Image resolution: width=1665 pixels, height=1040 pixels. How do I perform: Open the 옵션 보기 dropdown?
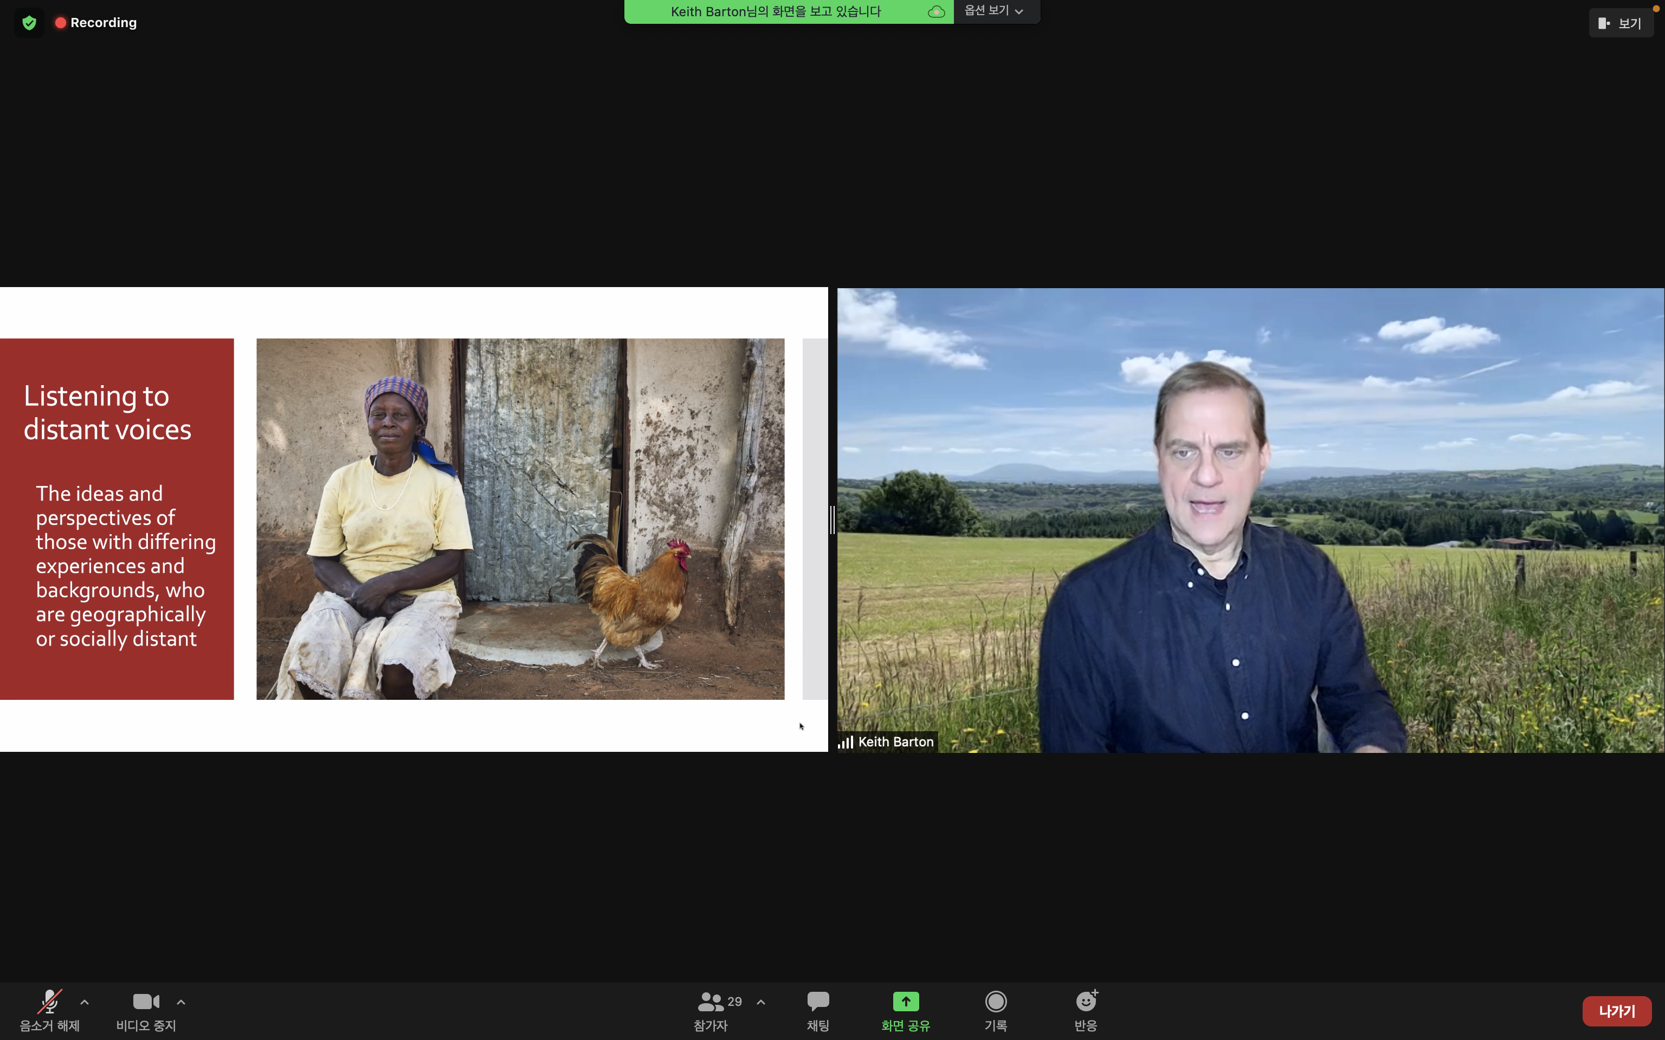995,11
